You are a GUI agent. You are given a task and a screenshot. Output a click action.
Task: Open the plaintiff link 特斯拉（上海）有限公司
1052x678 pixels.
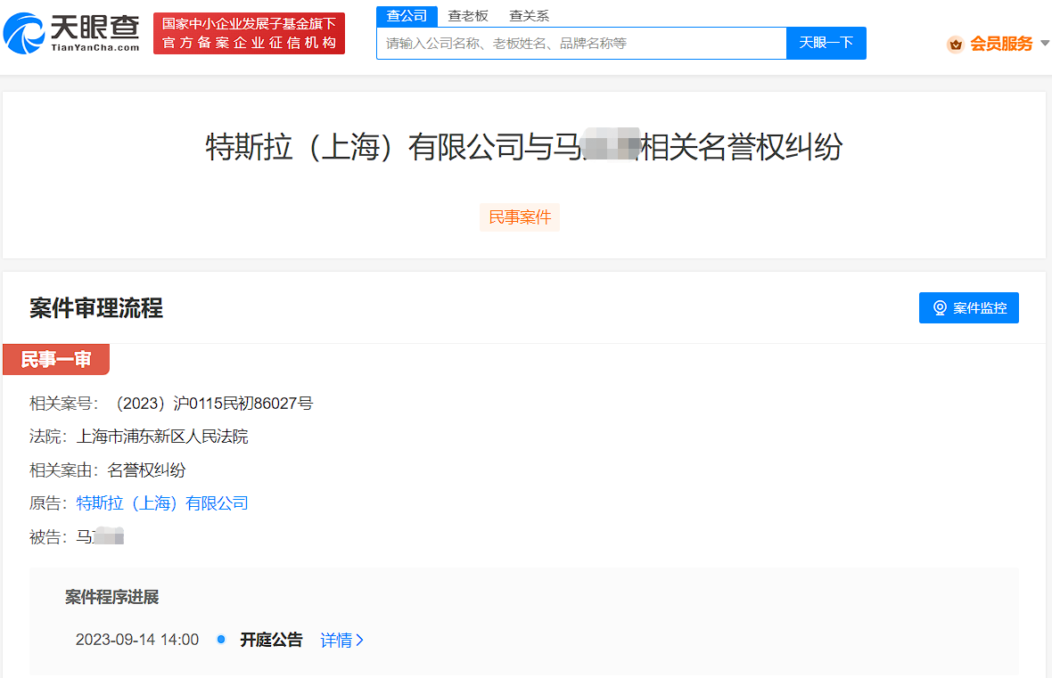[x=162, y=503]
